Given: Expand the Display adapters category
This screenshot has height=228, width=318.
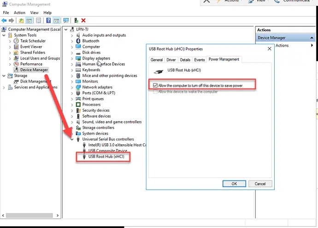Looking at the screenshot, I should point(72,58).
